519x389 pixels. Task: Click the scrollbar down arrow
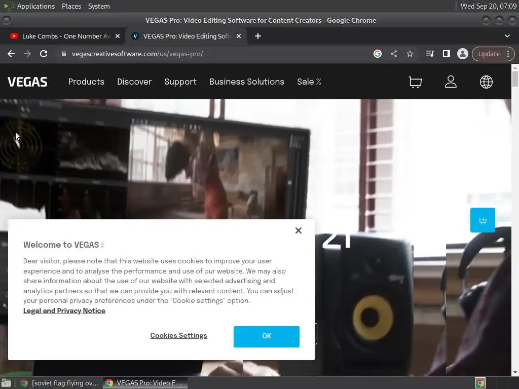coord(515,372)
